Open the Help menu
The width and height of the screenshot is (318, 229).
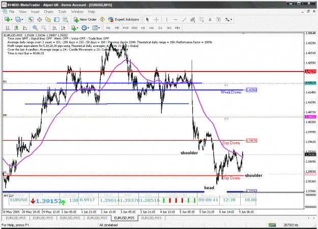[x=92, y=12]
